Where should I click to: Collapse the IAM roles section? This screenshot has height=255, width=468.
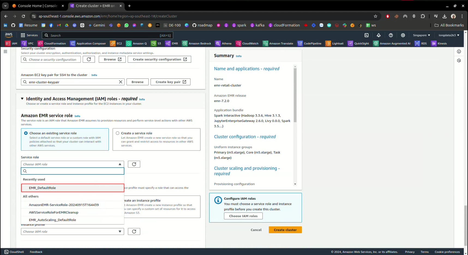[x=22, y=99]
